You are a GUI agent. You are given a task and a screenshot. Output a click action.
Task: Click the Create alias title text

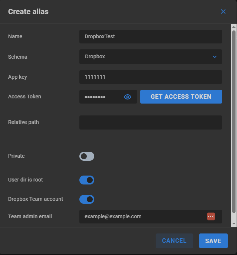(28, 12)
